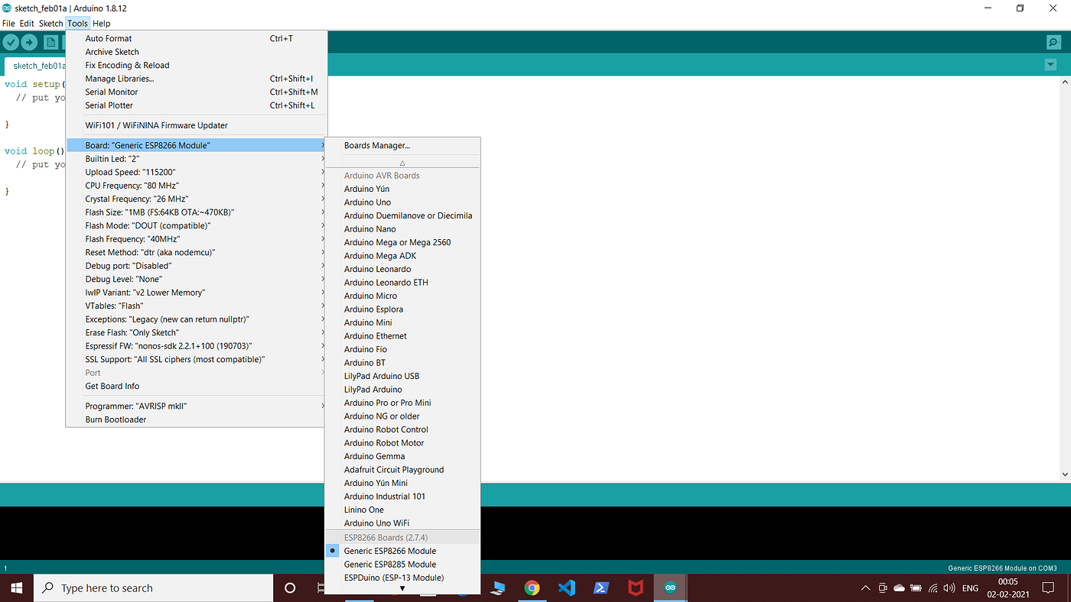Click Get Board Info
Image resolution: width=1071 pixels, height=602 pixels.
click(196, 386)
